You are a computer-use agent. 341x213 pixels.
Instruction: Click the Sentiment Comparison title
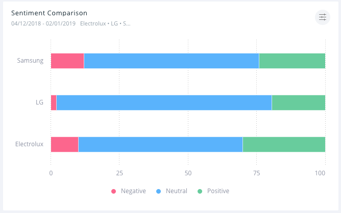(x=50, y=13)
